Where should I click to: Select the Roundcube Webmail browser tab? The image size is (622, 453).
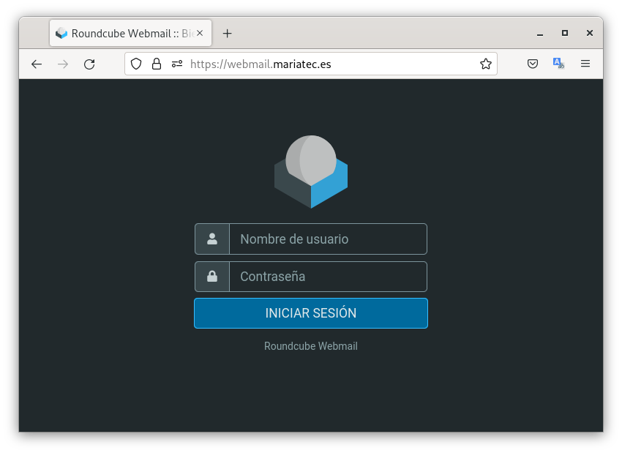[124, 34]
